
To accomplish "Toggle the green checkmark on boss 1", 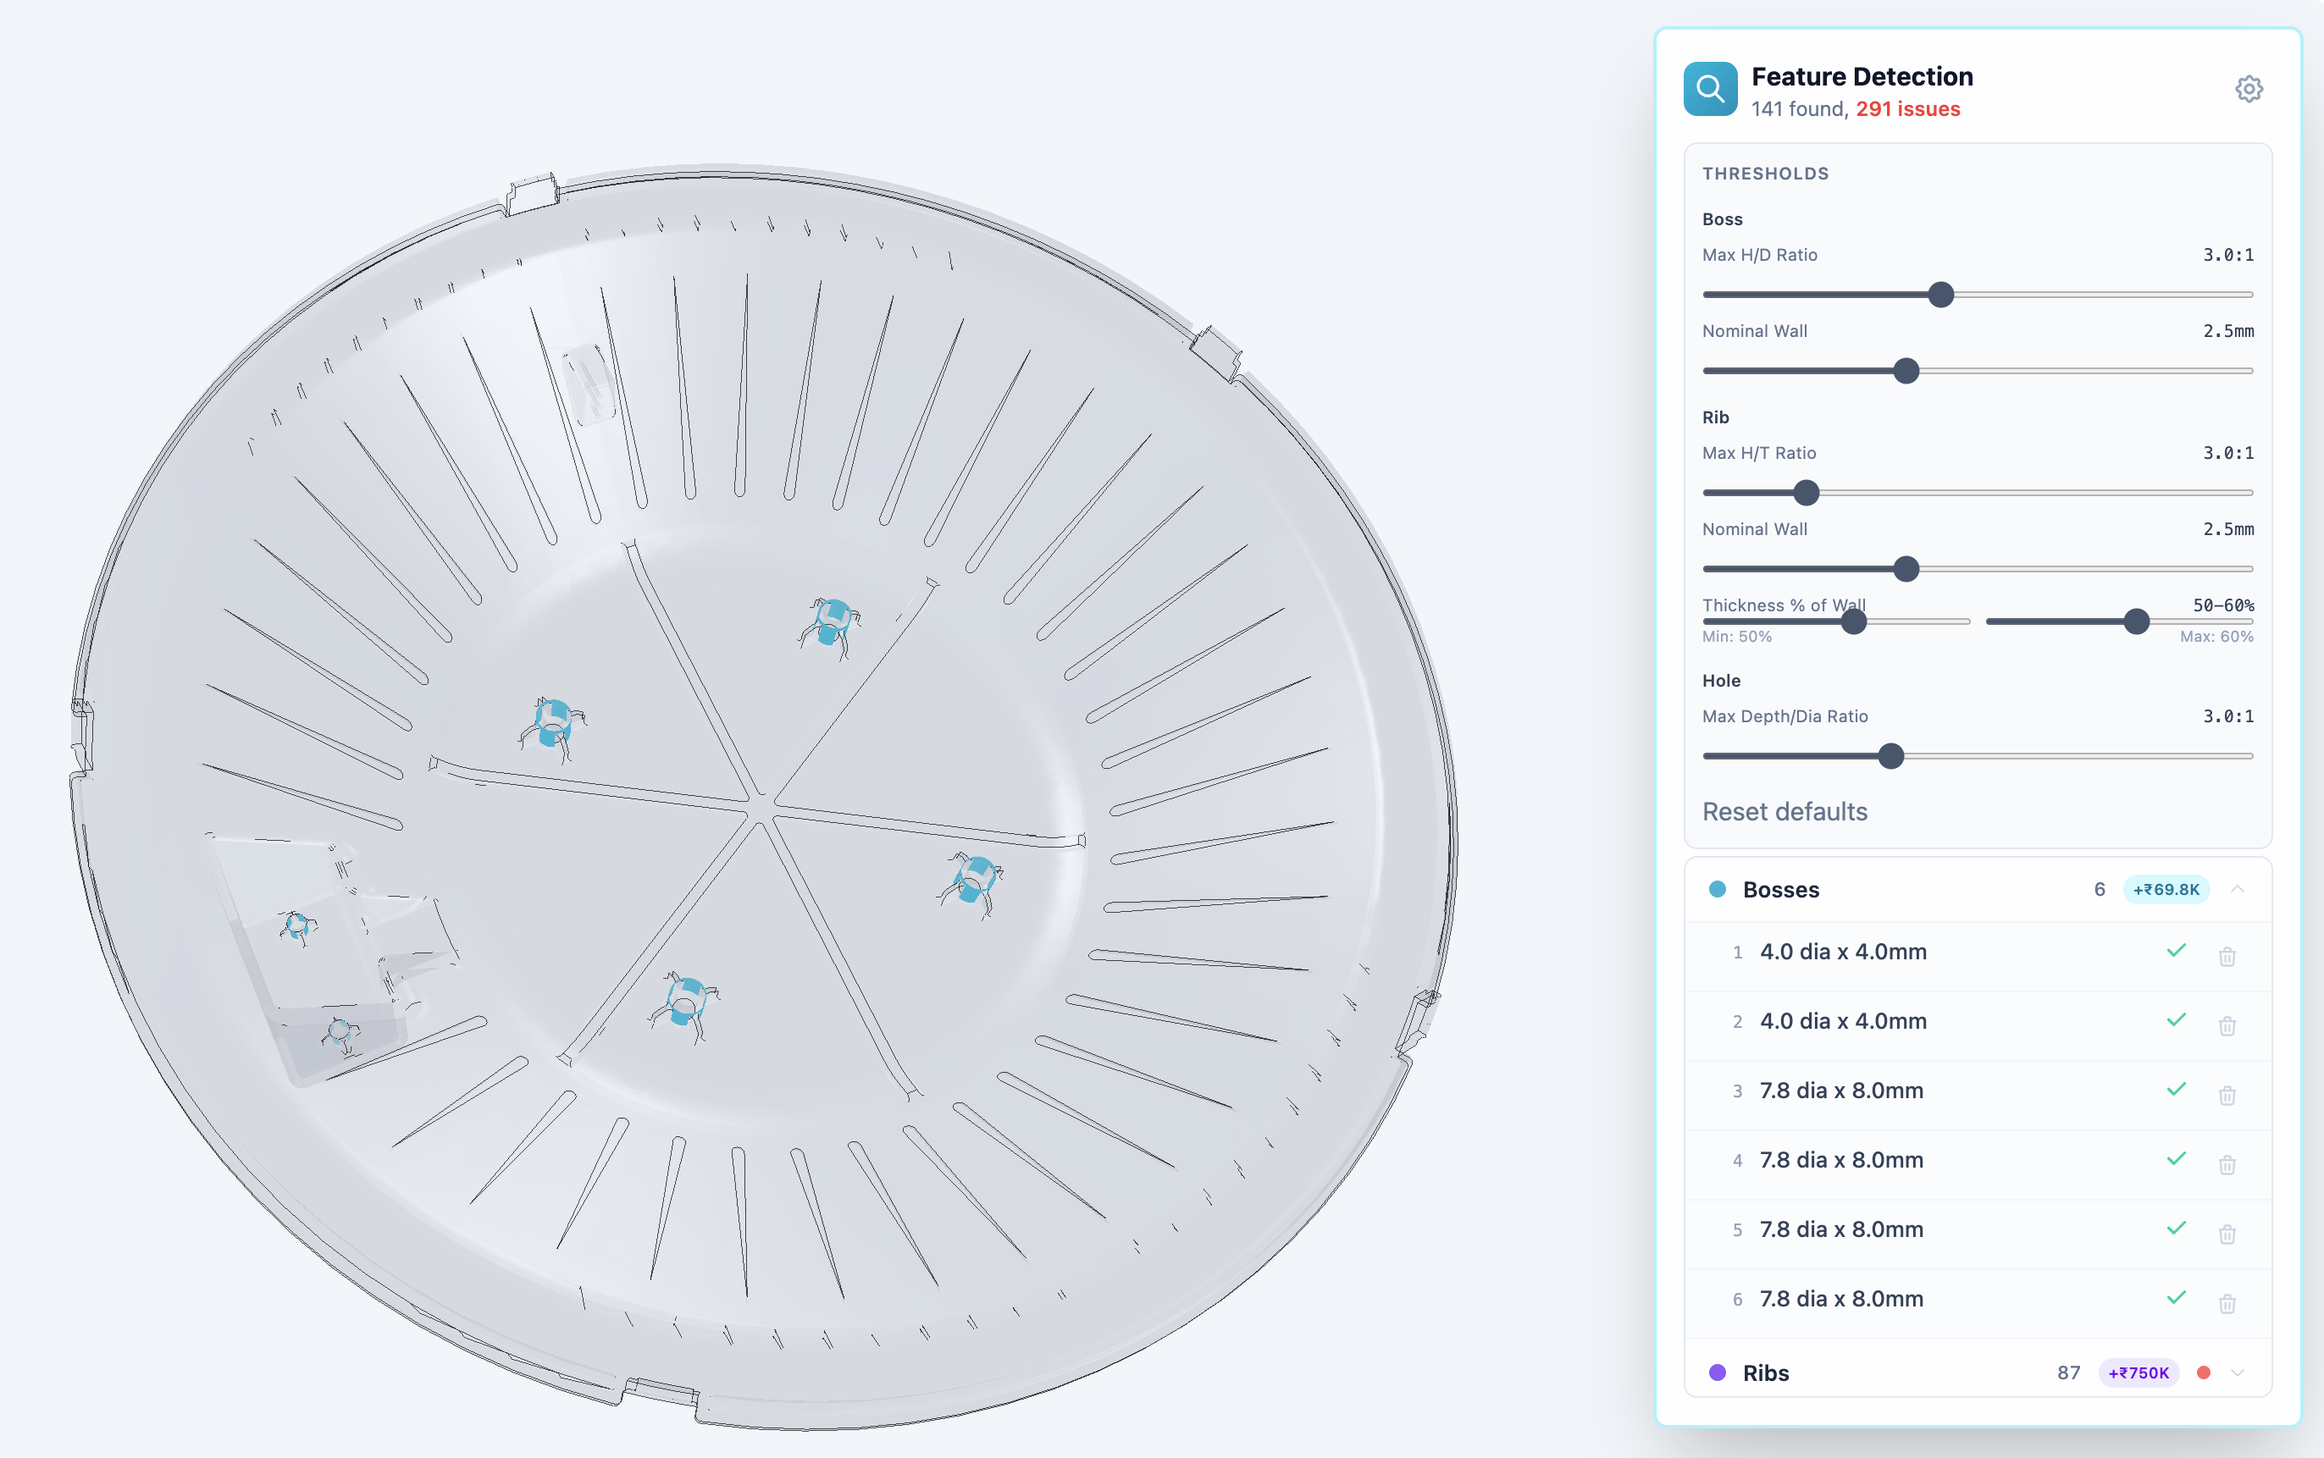I will point(2176,951).
